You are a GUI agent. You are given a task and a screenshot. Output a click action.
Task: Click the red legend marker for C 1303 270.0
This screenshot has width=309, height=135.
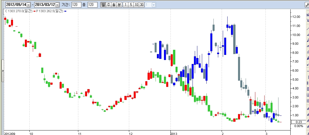pos(34,11)
